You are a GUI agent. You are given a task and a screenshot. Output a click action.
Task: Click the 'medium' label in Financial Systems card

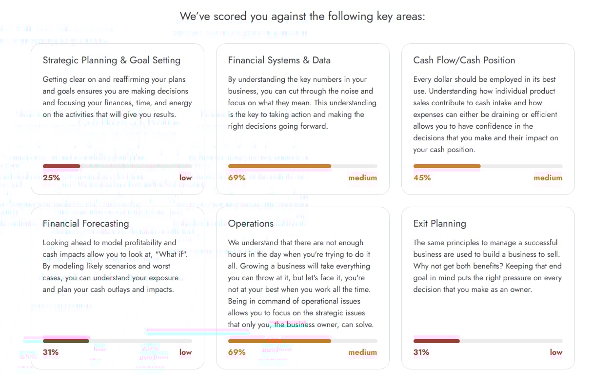pyautogui.click(x=362, y=178)
